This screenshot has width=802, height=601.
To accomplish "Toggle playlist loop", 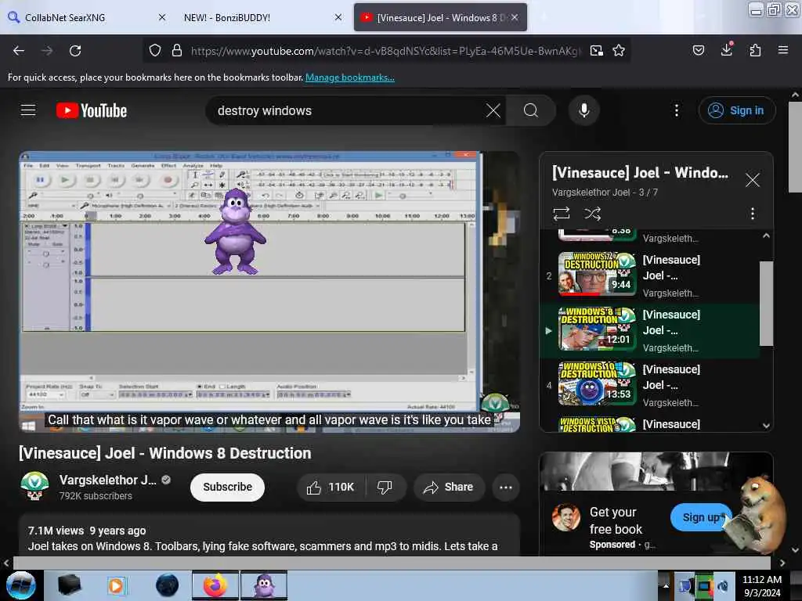I will pos(562,214).
